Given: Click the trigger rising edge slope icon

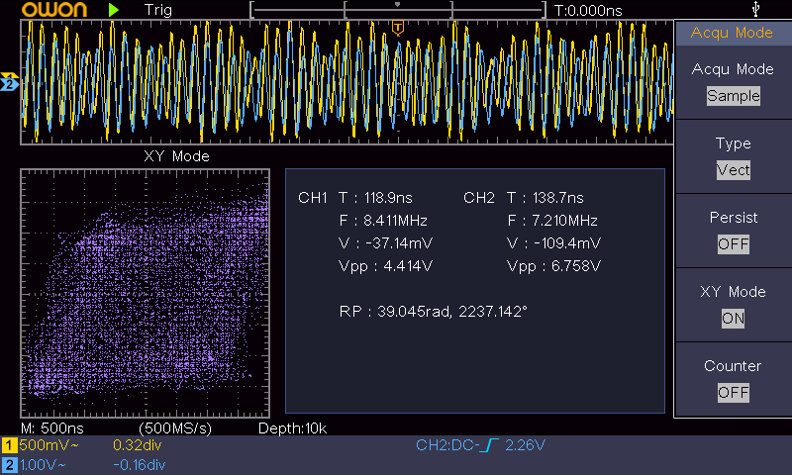Looking at the screenshot, I should pyautogui.click(x=490, y=445).
